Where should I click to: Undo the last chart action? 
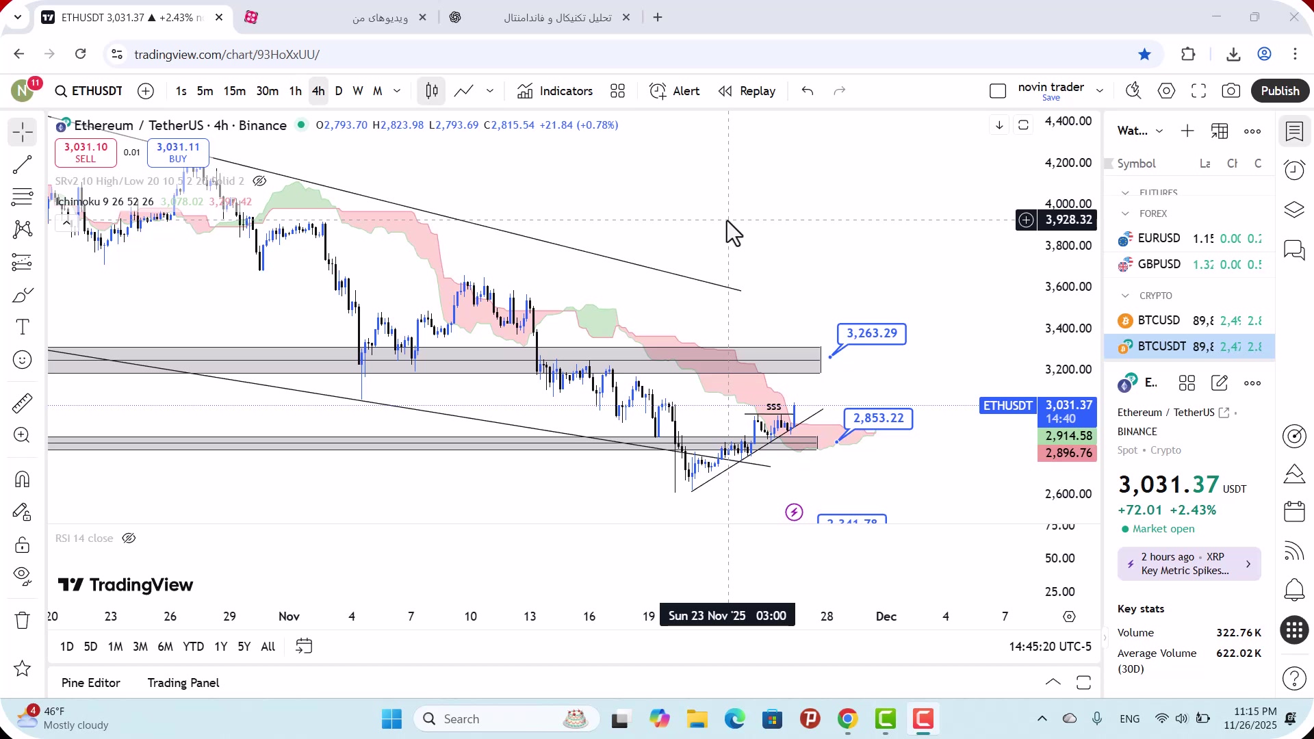808,91
